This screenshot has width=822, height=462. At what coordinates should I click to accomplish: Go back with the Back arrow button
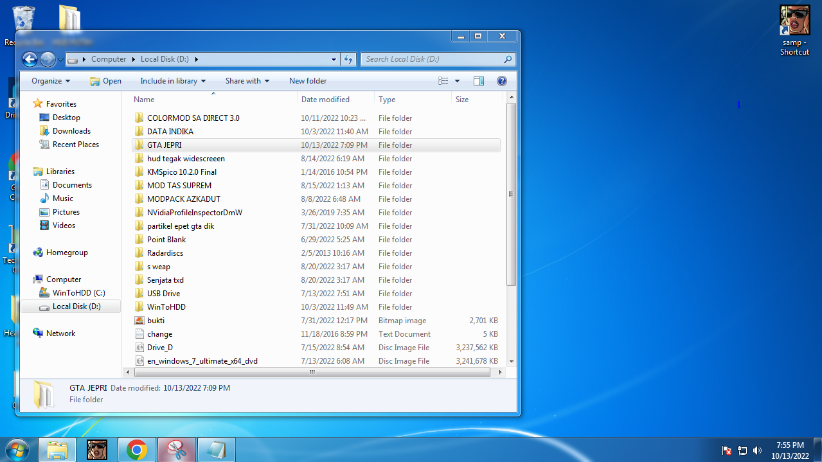tap(30, 59)
